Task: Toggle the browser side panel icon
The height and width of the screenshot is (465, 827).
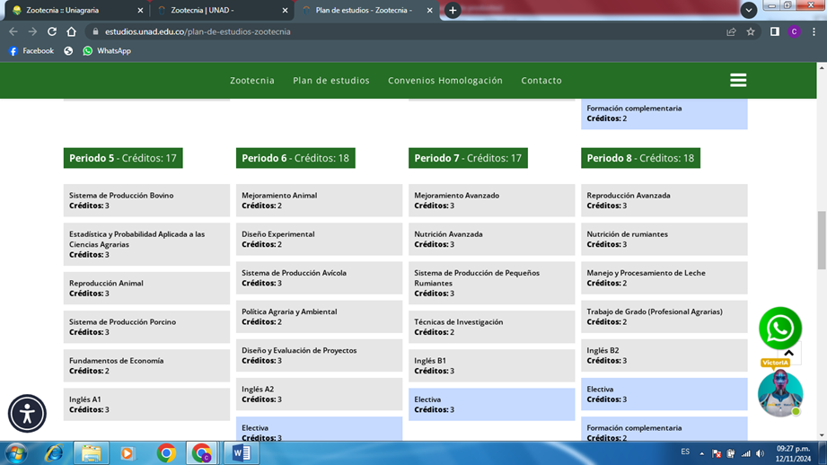Action: pos(774,31)
